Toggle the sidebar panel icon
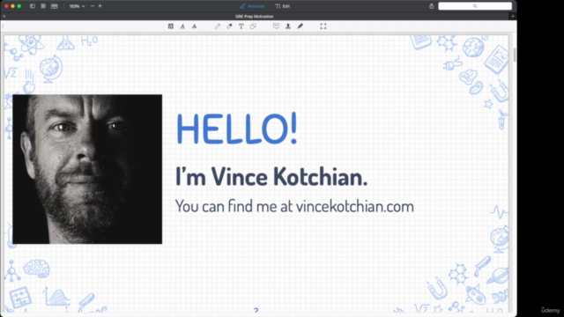 pos(33,6)
